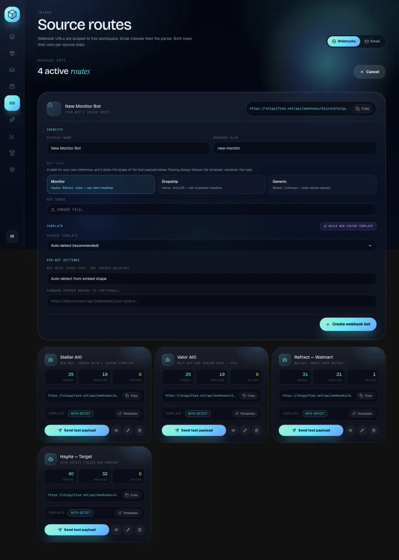Open the trophy sidebar icon
This screenshot has width=399, height=560.
coord(12,153)
